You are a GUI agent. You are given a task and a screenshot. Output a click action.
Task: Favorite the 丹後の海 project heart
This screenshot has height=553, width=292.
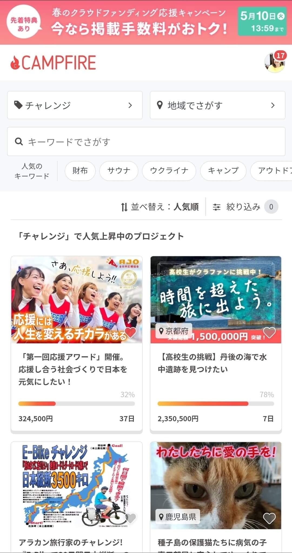click(x=269, y=333)
